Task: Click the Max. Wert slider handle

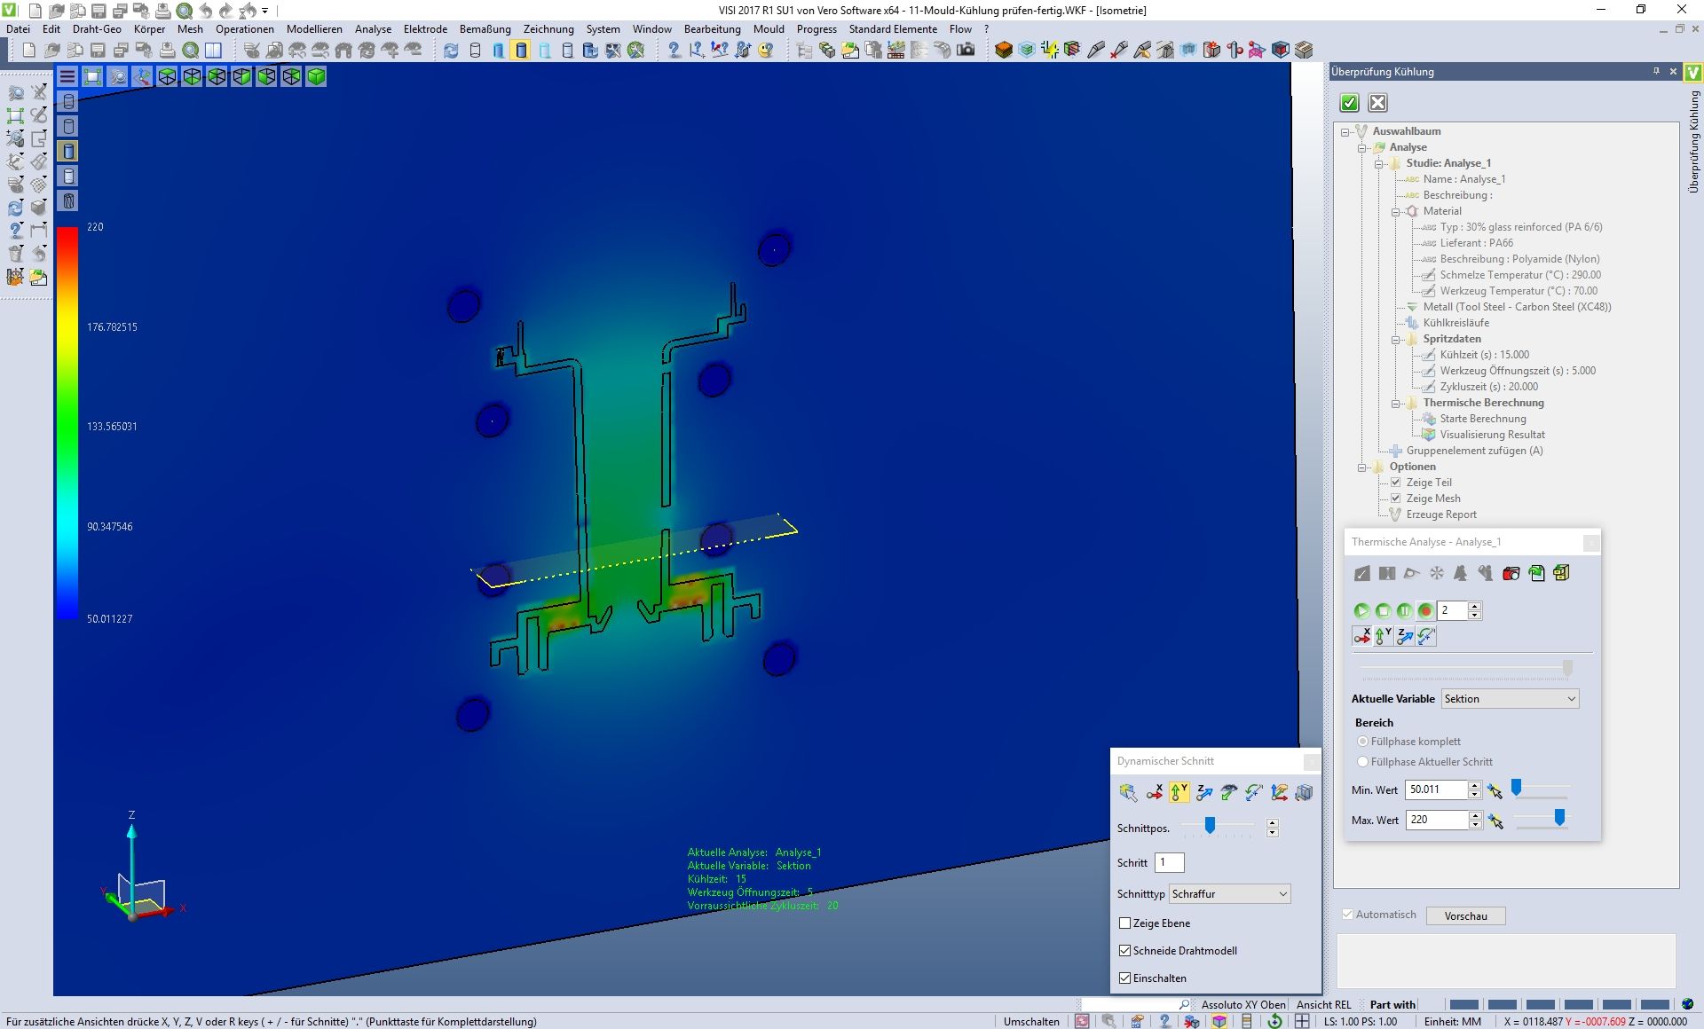Action: (1559, 818)
